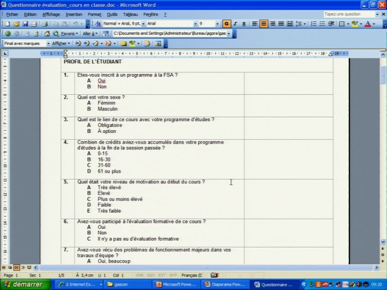Go to the next tracked change
The height and width of the screenshot is (290, 387).
tap(87, 44)
